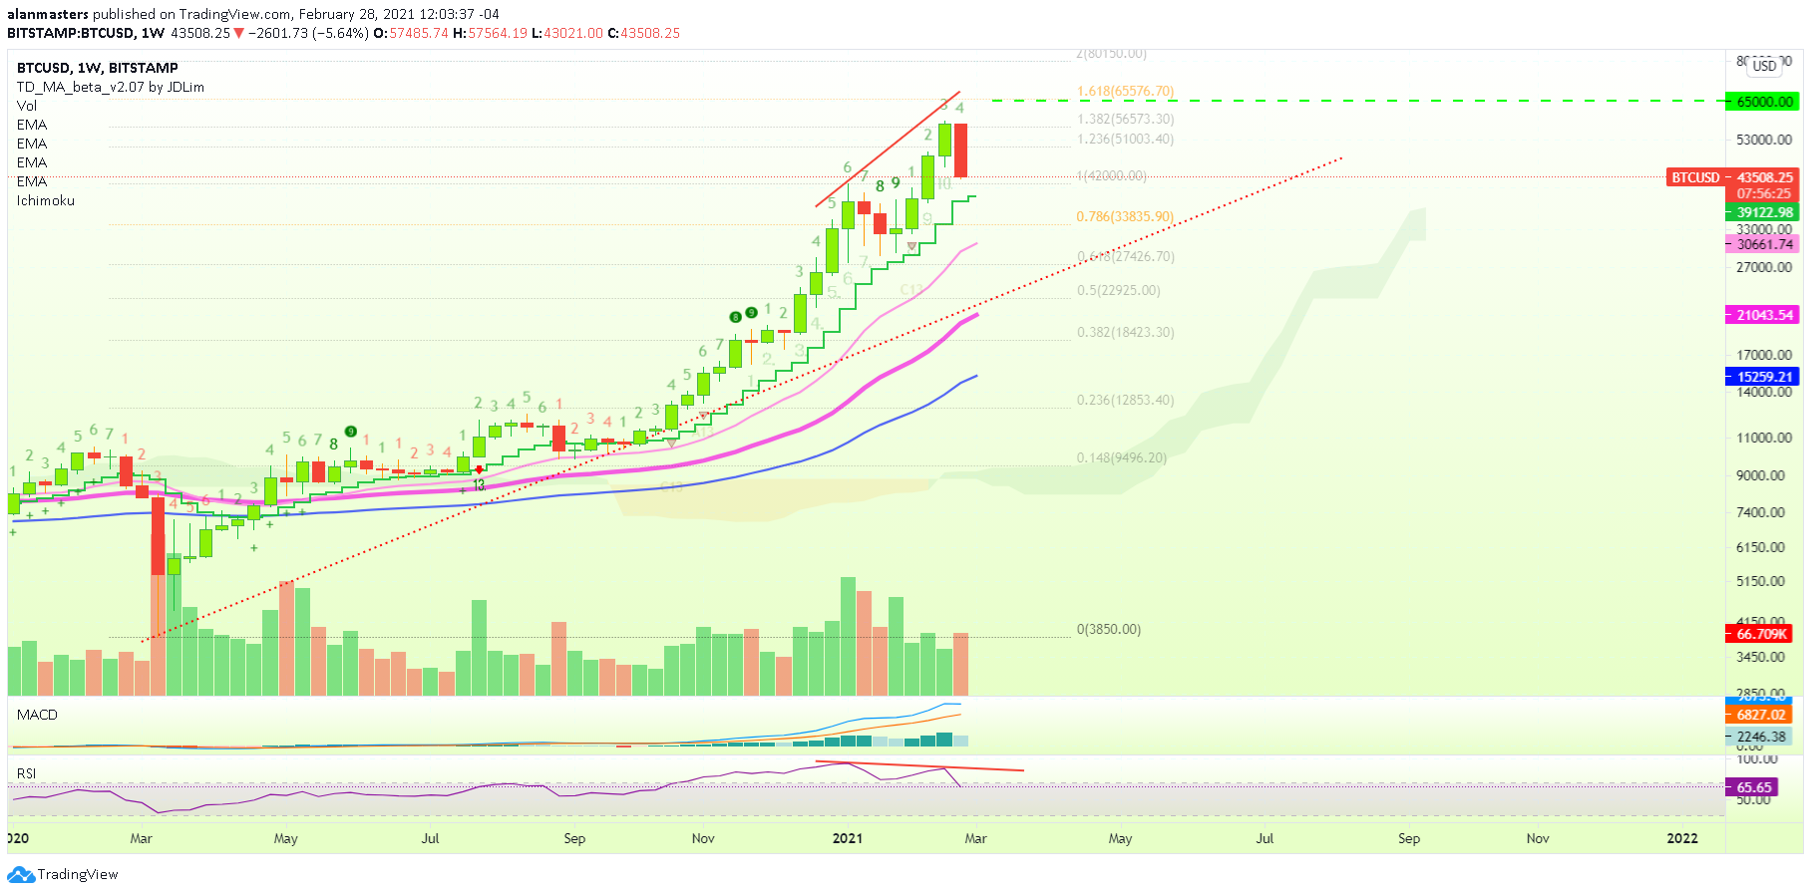Select the BITSTAMP:BTCUSD, 1W symbol header text
This screenshot has height=895, width=1811.
coord(86,33)
